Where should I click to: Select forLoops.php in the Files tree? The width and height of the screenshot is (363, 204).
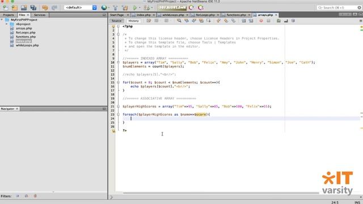coord(26,33)
